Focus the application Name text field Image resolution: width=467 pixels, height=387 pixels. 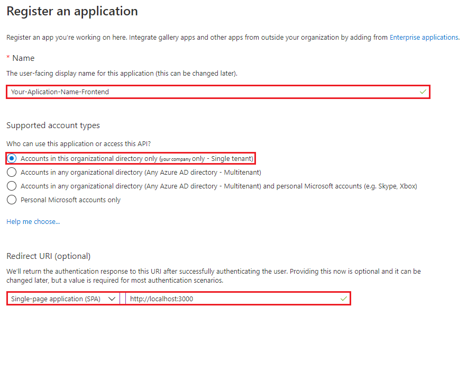pos(218,92)
